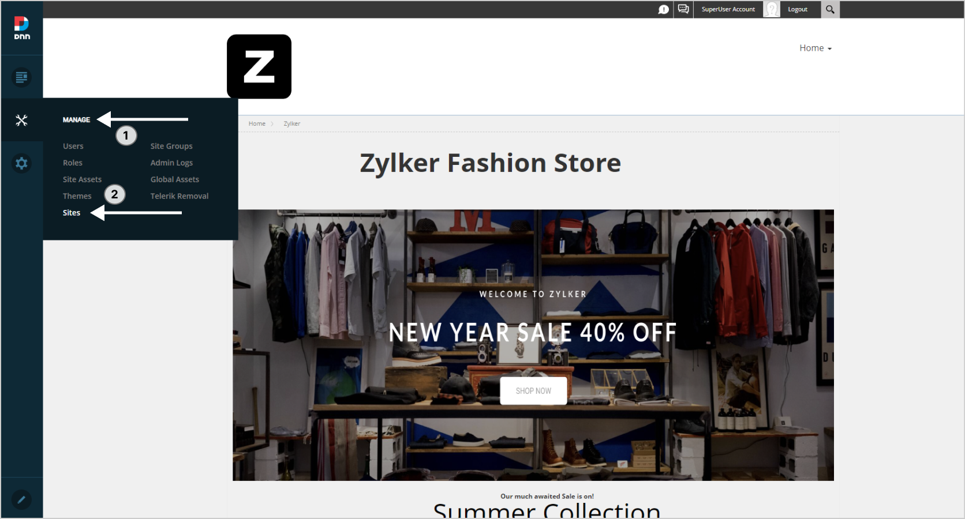965x519 pixels.
Task: Open the notifications bubble icon
Action: tap(663, 9)
